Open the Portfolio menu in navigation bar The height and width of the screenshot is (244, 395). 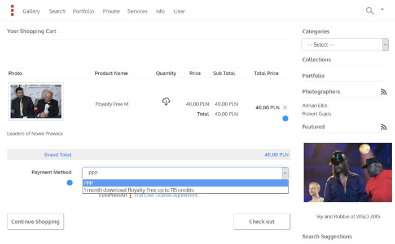click(84, 11)
